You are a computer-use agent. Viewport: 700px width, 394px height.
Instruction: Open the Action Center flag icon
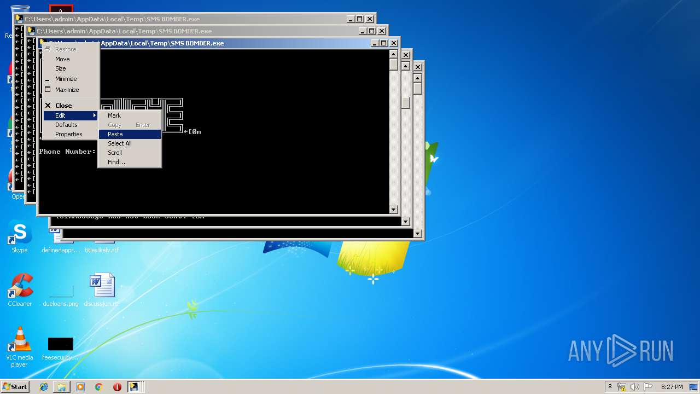point(648,387)
